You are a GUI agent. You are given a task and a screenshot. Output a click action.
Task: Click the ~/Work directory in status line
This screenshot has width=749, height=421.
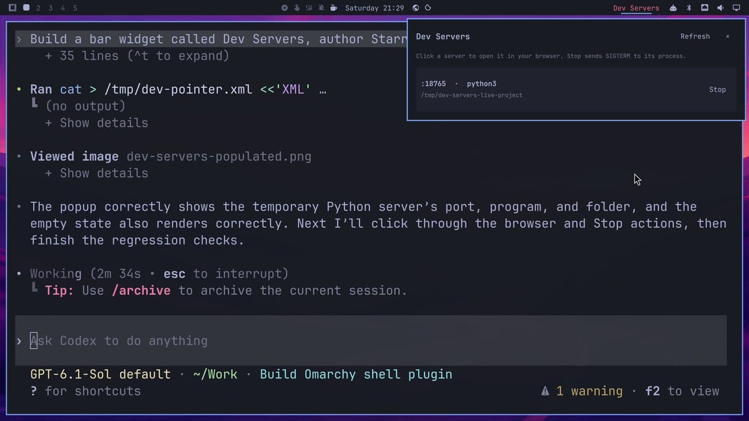point(215,374)
